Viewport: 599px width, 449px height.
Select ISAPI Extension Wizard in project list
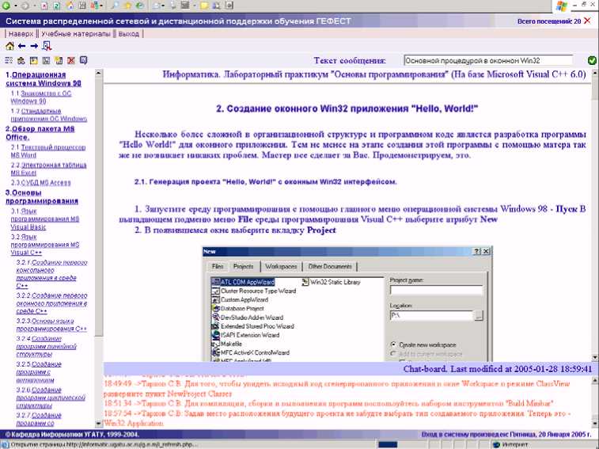tap(245, 335)
